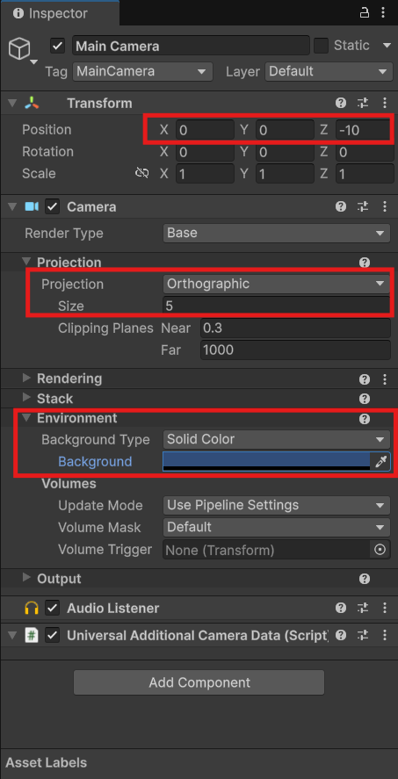Open Transform component help icon
398x779 pixels.
pos(341,103)
